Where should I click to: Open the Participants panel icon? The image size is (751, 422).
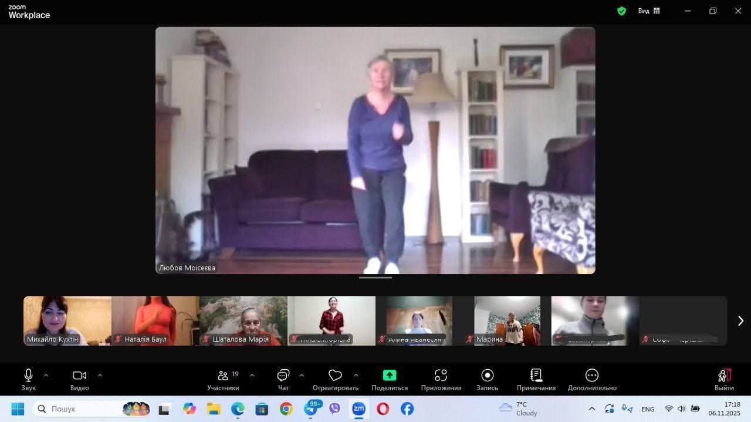(223, 376)
